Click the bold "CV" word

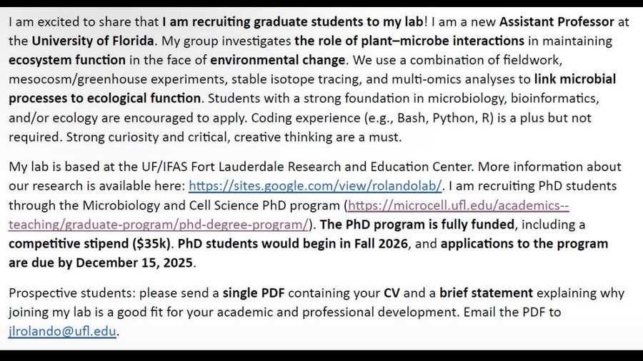392,293
